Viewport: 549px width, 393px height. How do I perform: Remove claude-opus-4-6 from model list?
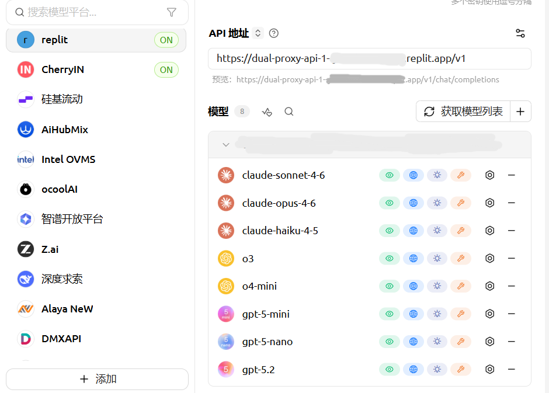tap(512, 203)
